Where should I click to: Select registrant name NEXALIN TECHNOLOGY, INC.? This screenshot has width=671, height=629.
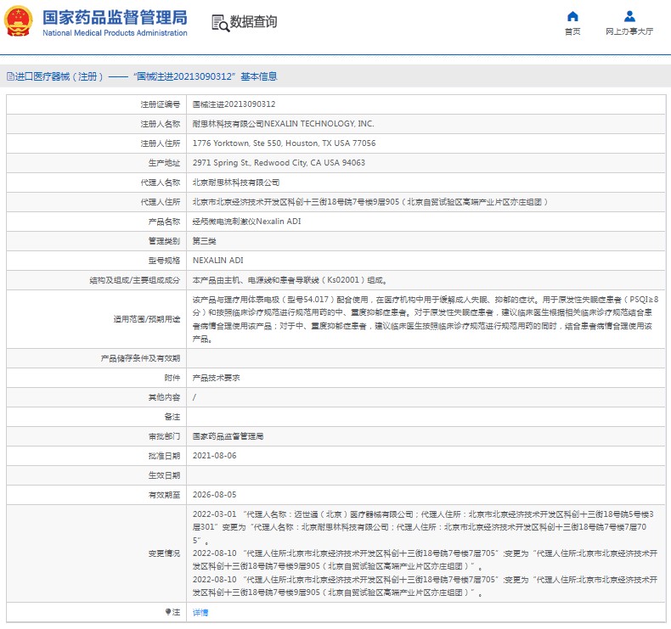(x=284, y=124)
